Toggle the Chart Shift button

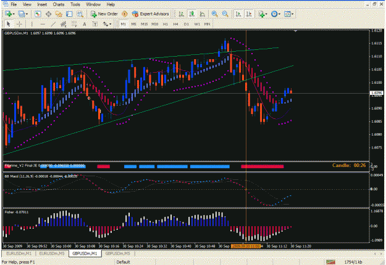point(249,14)
